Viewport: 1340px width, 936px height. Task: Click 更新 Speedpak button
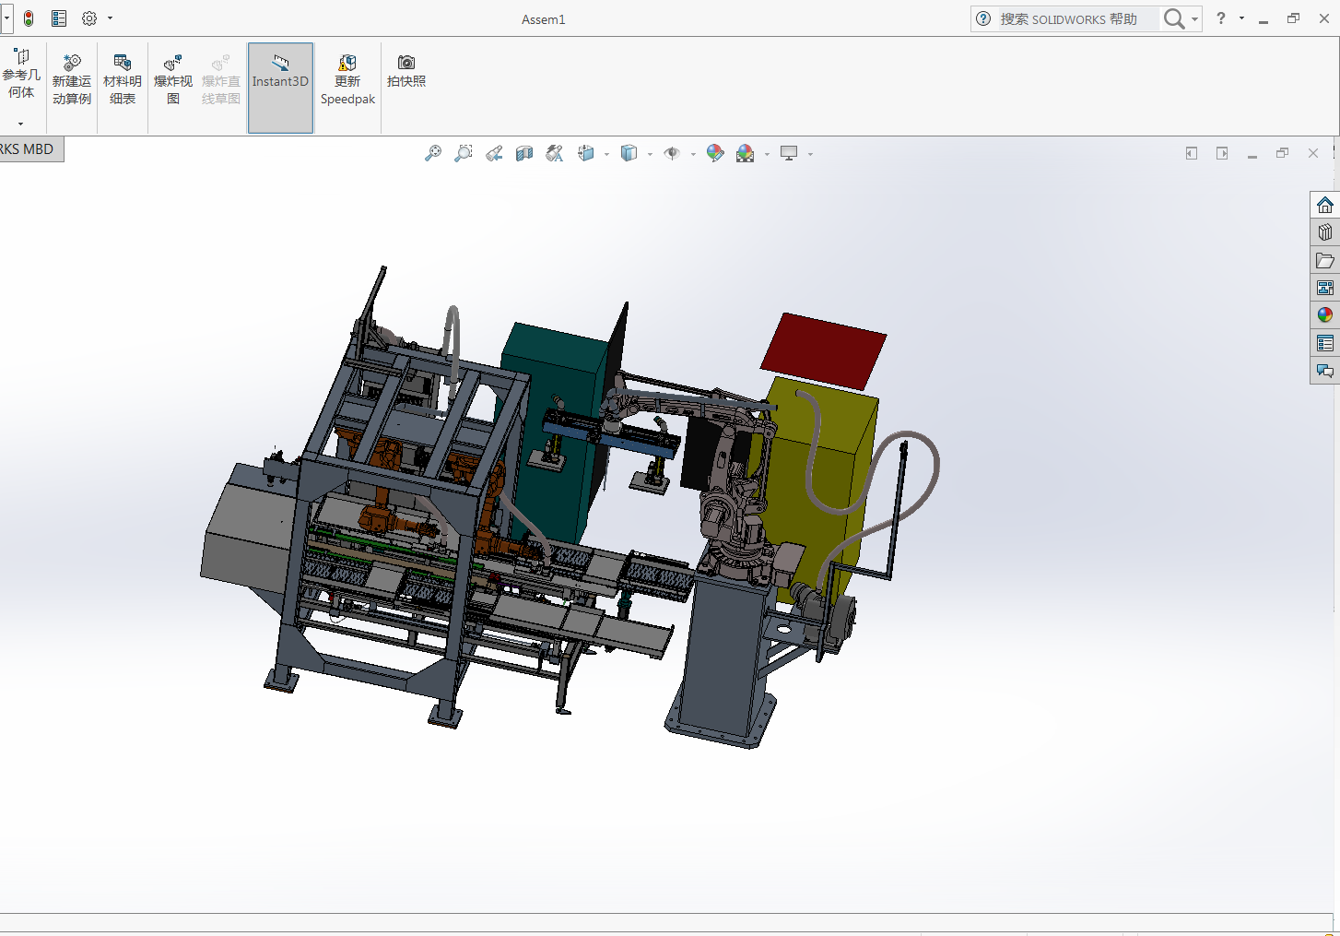tap(347, 80)
